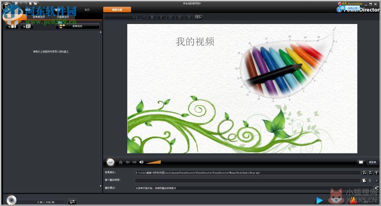Screen dimensions: 381x206
Task: Click the disc icon at bottom left
Action: [11, 200]
